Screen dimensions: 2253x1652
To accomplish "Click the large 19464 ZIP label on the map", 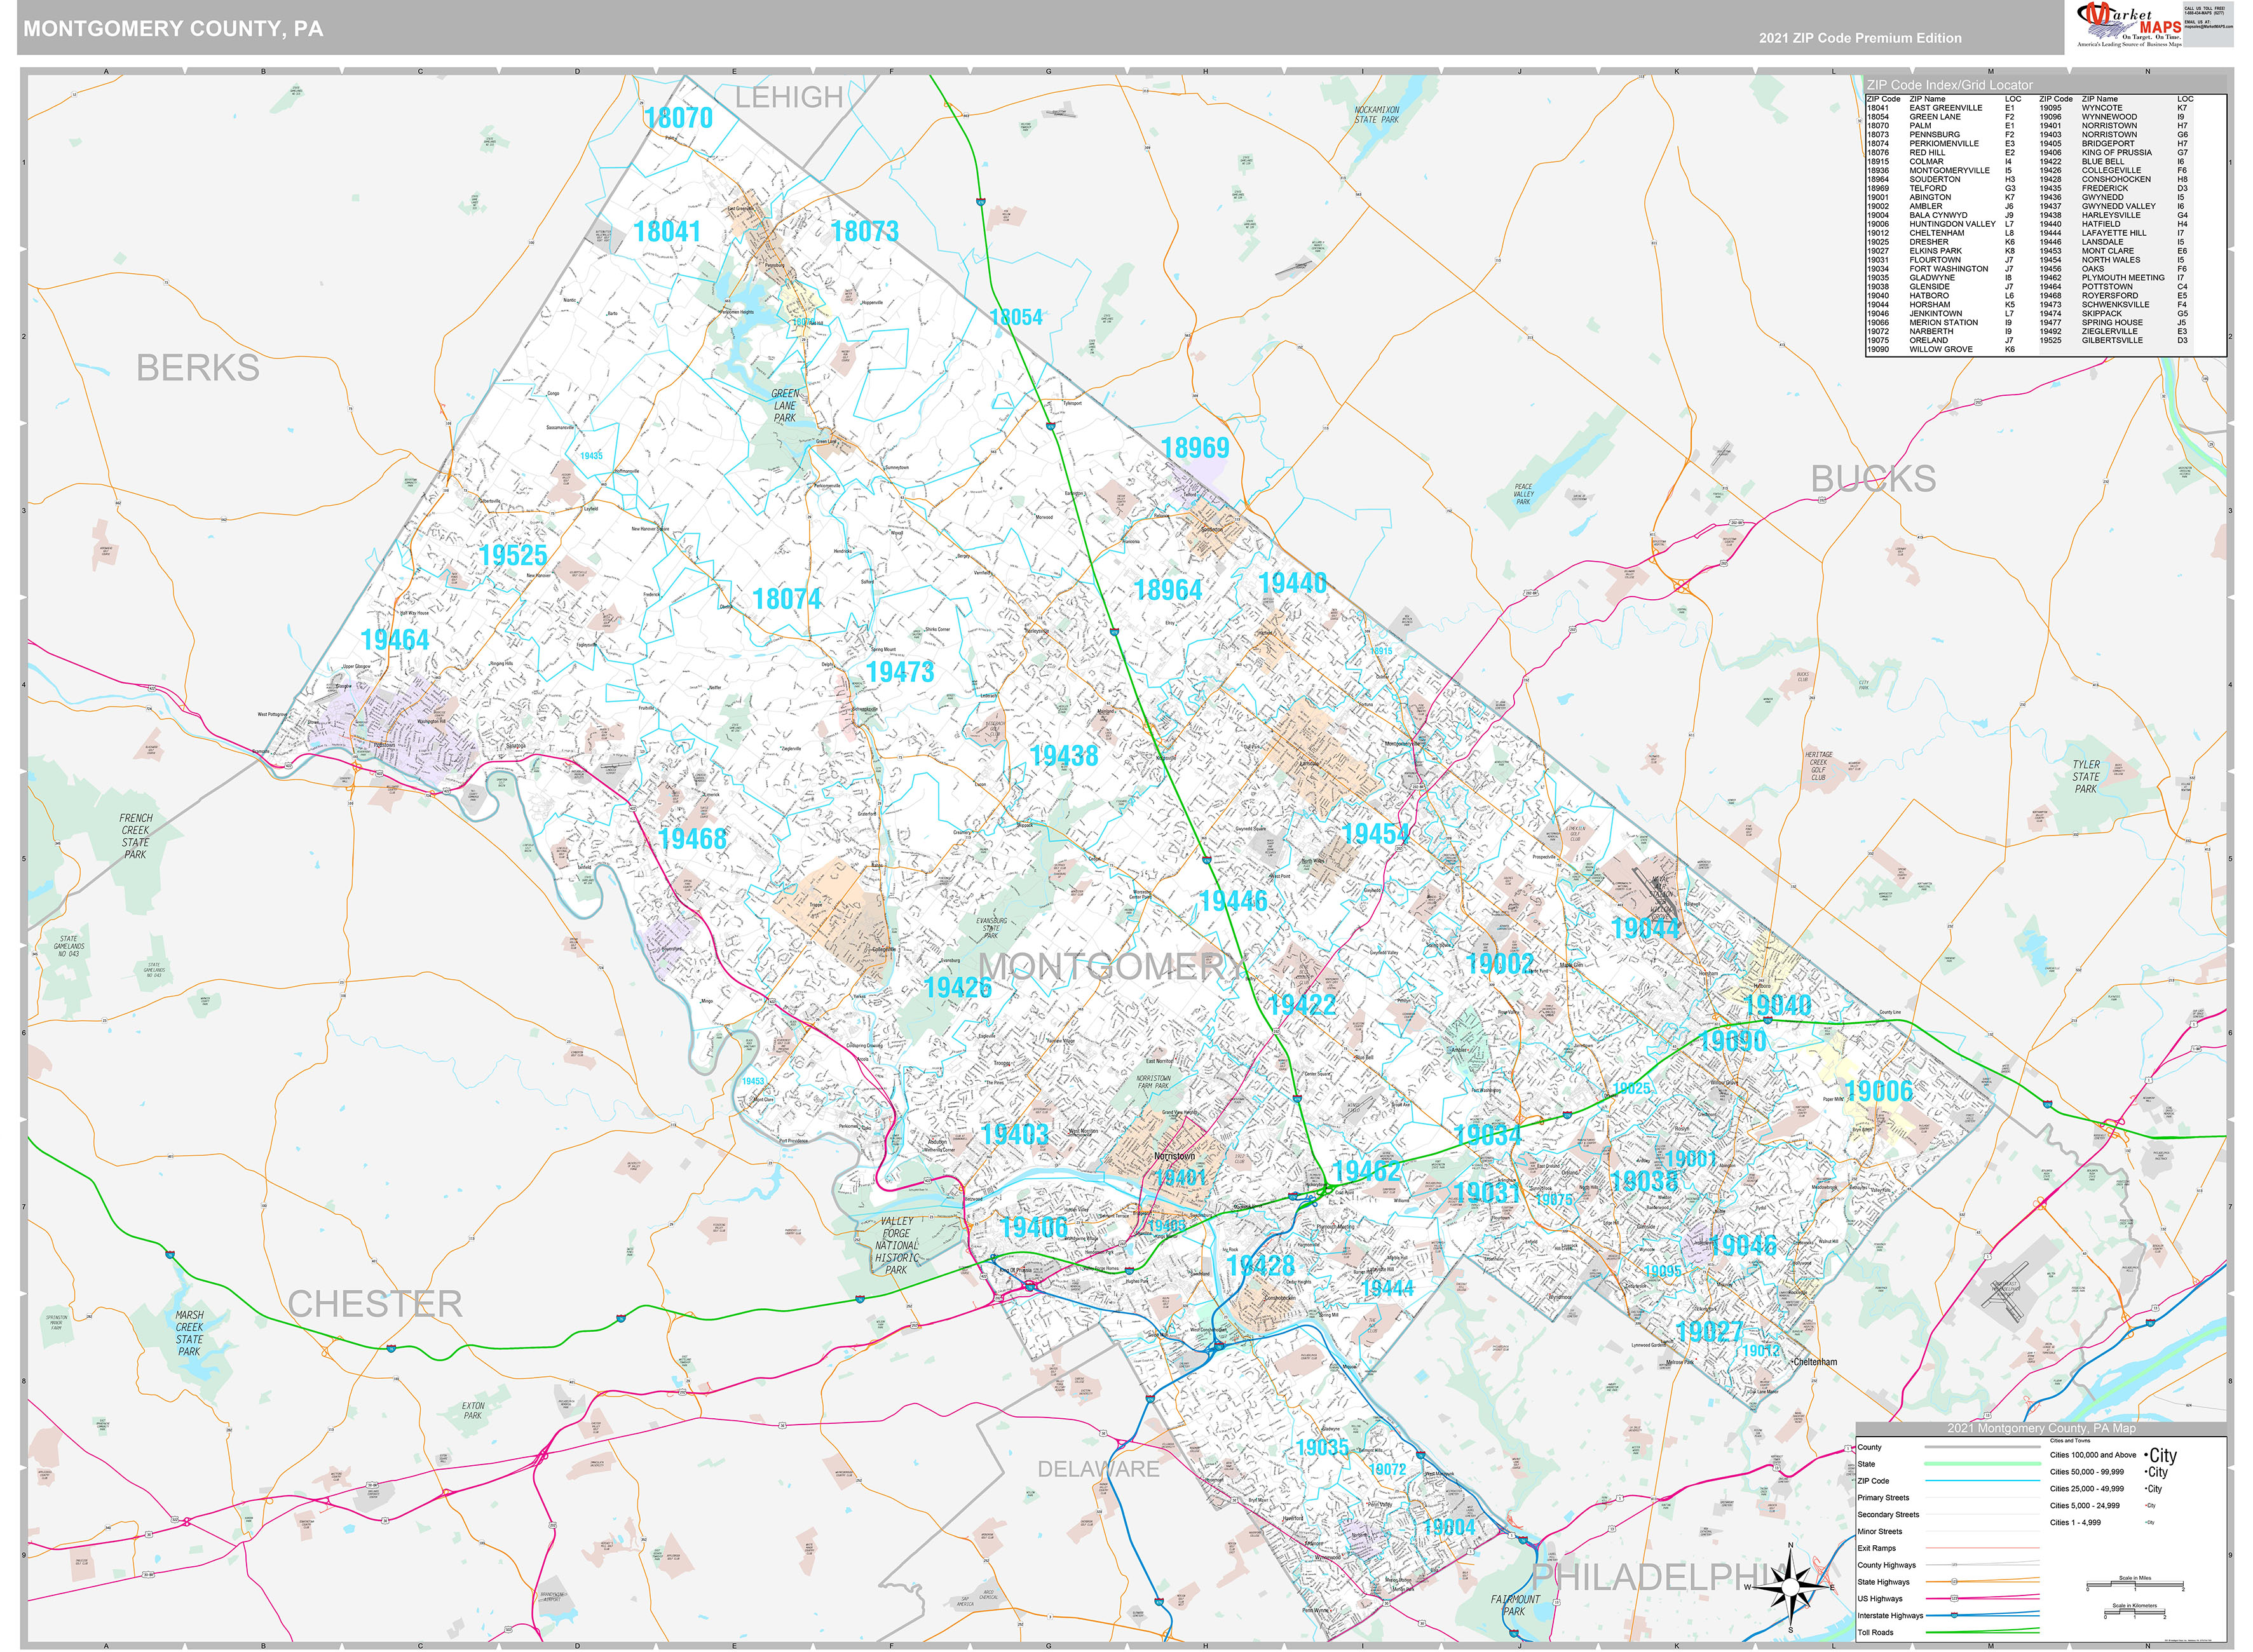I will (x=395, y=640).
